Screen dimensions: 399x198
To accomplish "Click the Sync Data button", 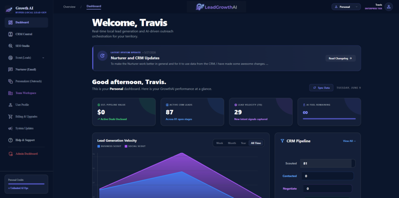I will pos(321,88).
